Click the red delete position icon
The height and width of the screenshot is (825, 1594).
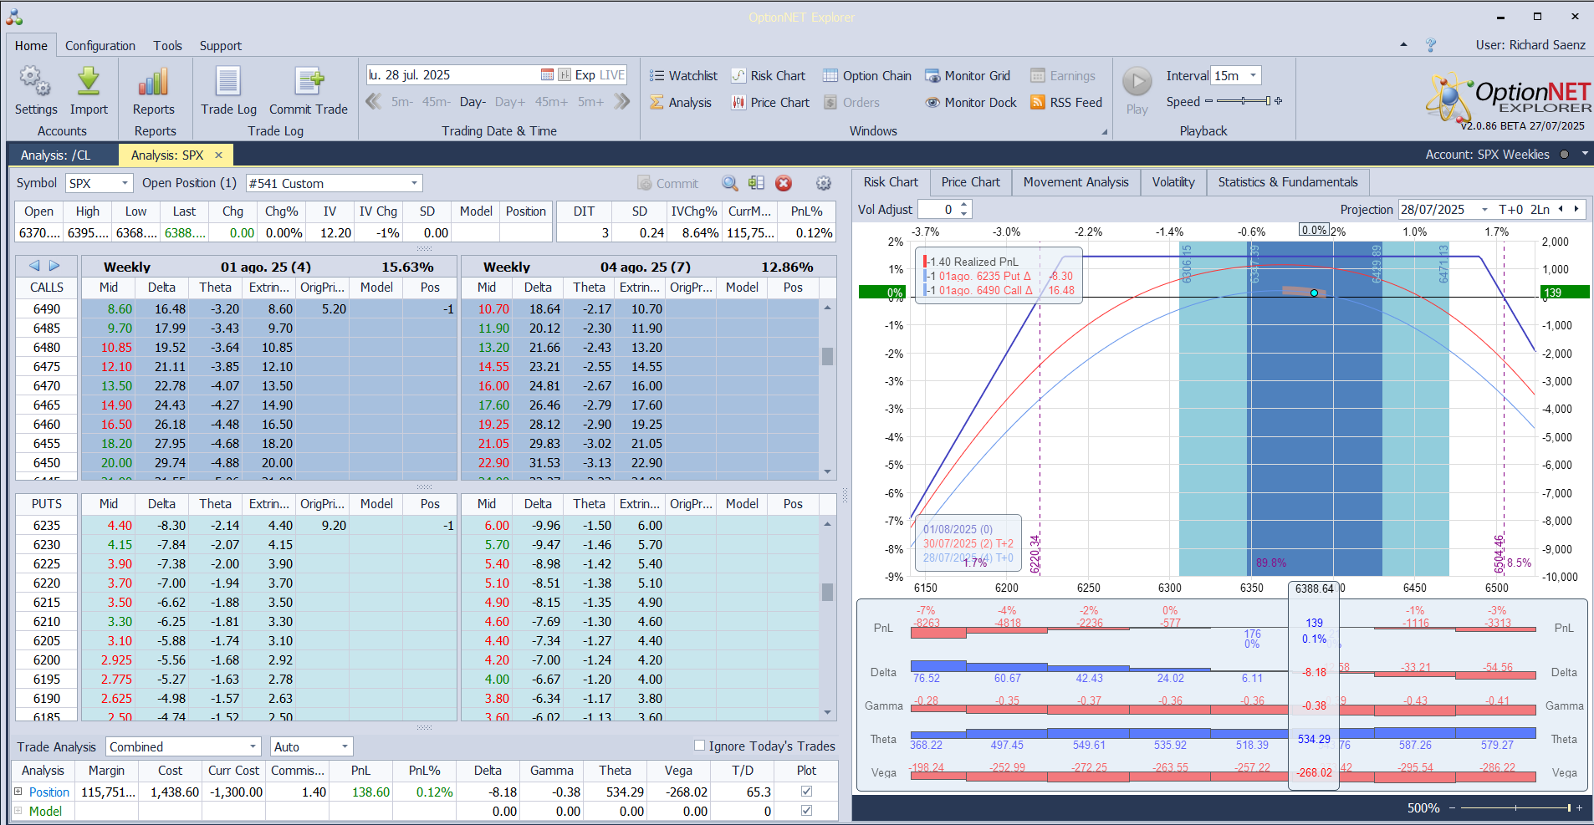tap(784, 184)
